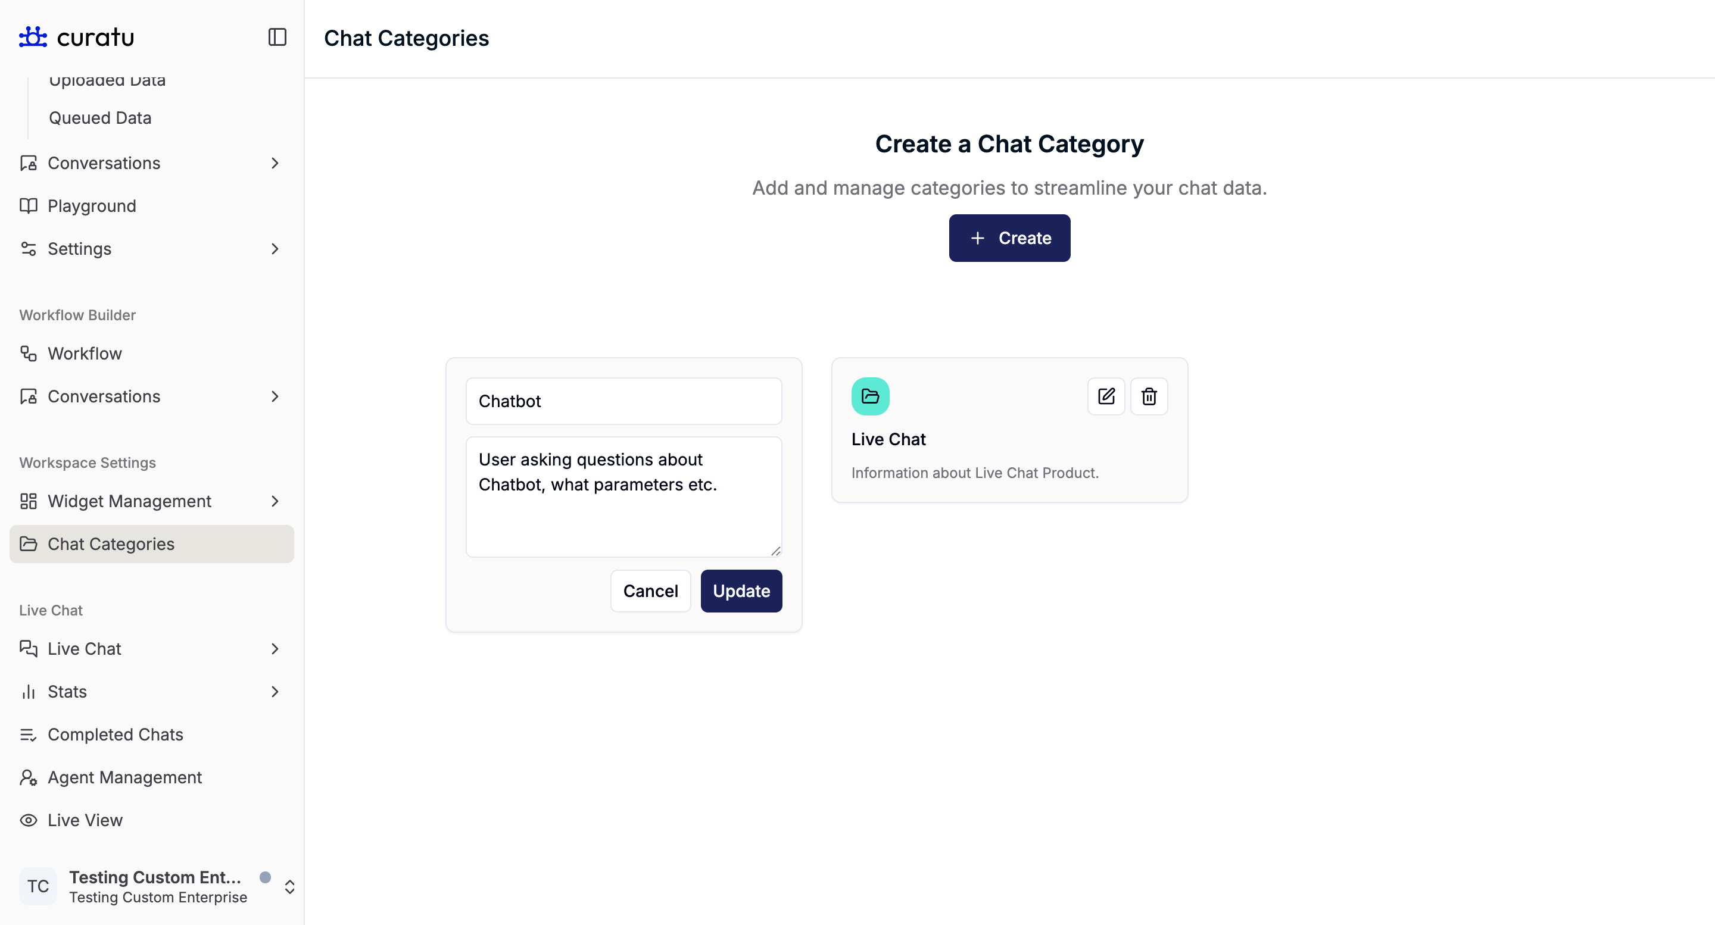The height and width of the screenshot is (925, 1715).
Task: Expand the Settings submenu chevron
Action: (x=275, y=249)
